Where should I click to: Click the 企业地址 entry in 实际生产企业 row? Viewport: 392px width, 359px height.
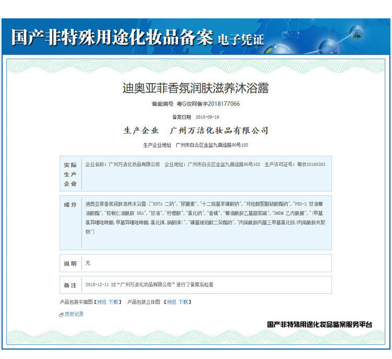(212, 164)
